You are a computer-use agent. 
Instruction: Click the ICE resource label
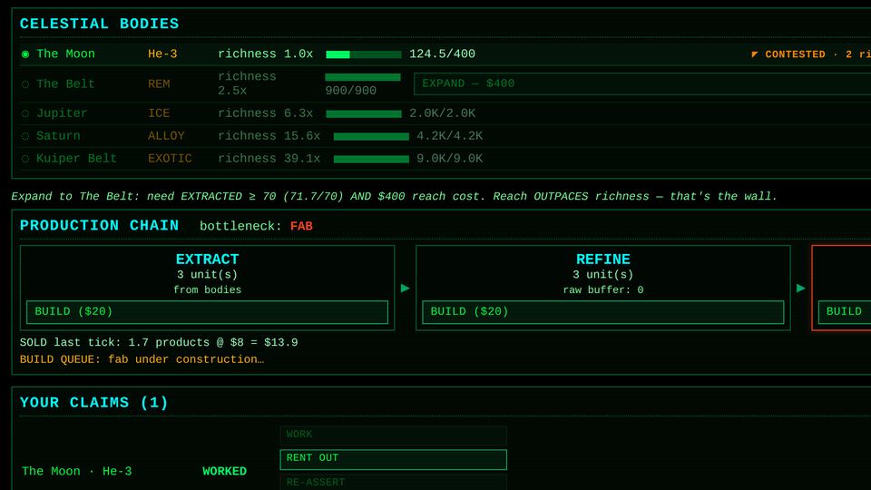[x=159, y=113]
